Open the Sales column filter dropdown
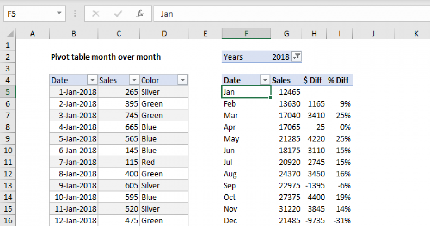 [x=134, y=80]
